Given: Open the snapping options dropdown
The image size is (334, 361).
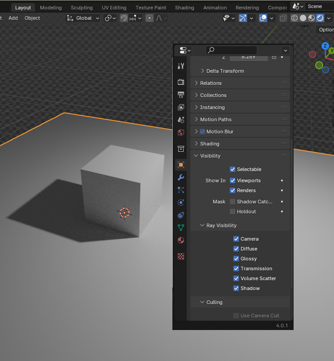Looking at the screenshot, I should pyautogui.click(x=135, y=18).
